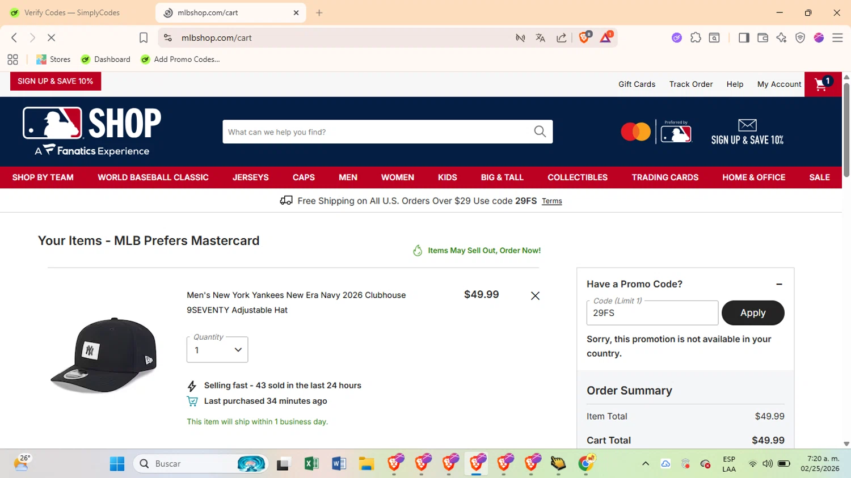This screenshot has height=478, width=851.
Task: View site information icon in address bar
Action: [168, 37]
